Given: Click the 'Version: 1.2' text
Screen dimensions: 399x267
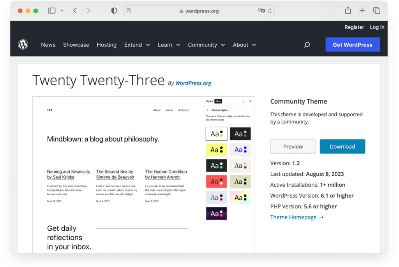Looking at the screenshot, I should coord(285,163).
